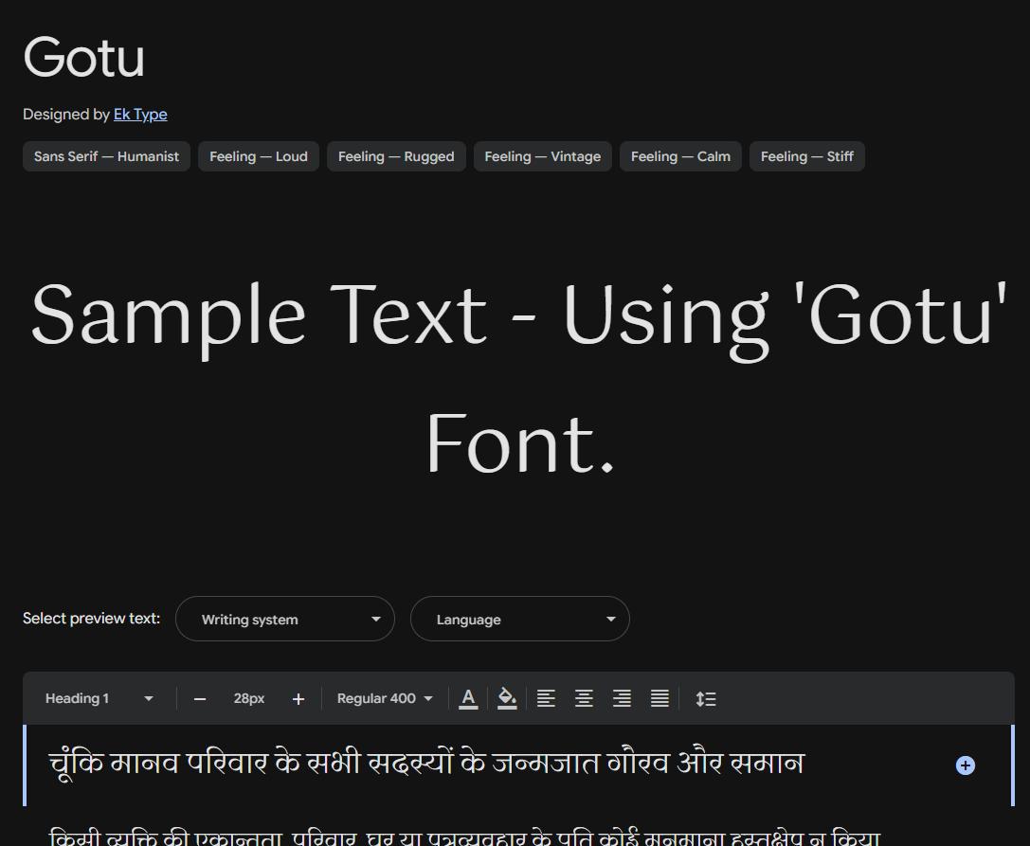Image resolution: width=1030 pixels, height=846 pixels.
Task: Open the Language dropdown
Action: (x=520, y=619)
